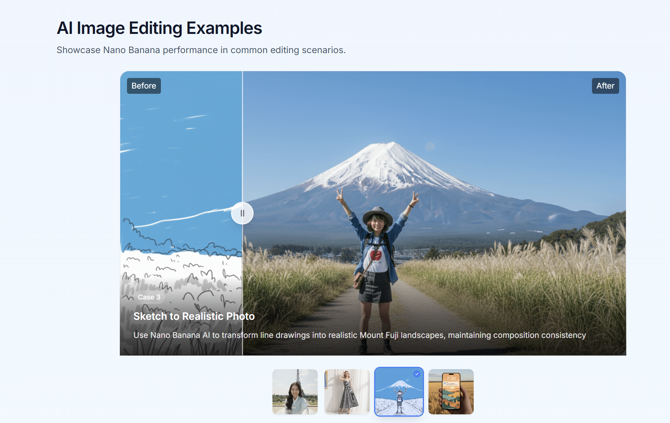670x423 pixels.
Task: Select the Mount Fuji sketch thumbnail
Action: [x=399, y=392]
